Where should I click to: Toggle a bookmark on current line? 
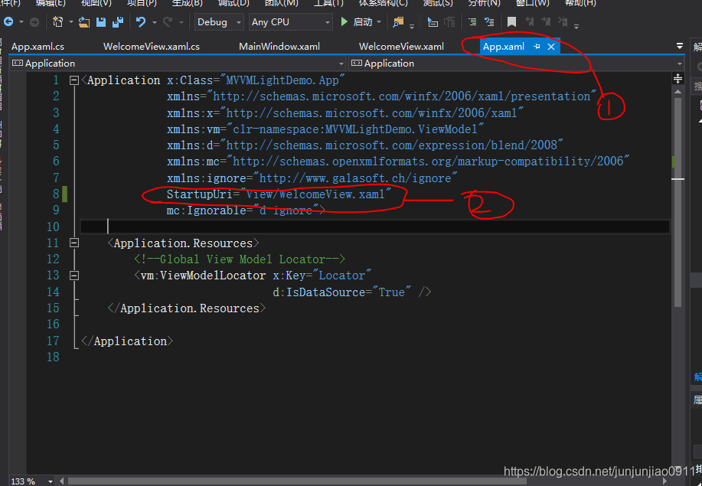pos(511,21)
